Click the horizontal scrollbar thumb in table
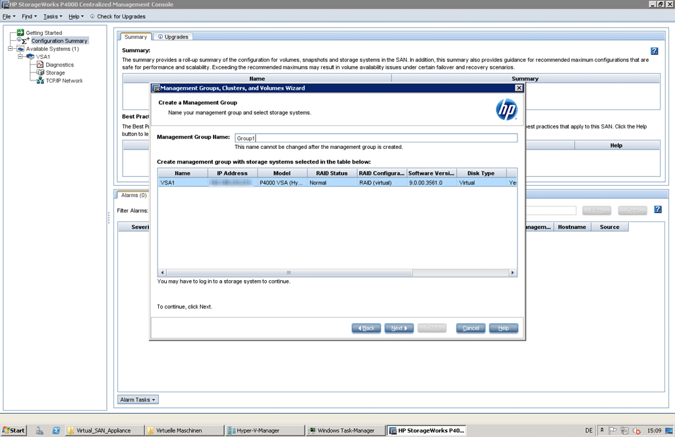 click(289, 272)
